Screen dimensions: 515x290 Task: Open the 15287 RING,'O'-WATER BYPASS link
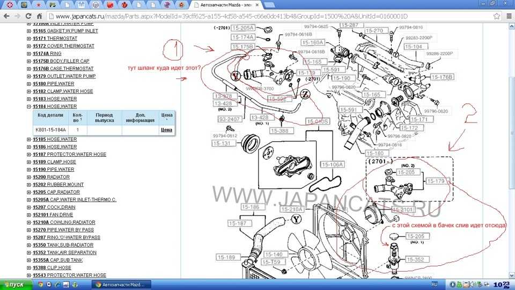point(67,237)
